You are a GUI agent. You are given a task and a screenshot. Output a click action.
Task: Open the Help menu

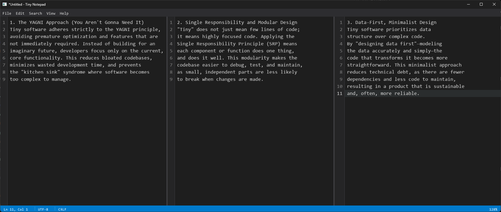point(64,13)
